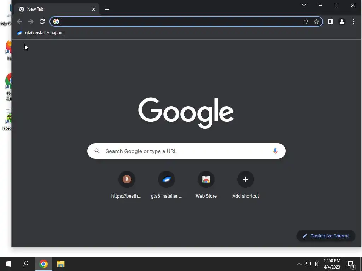The height and width of the screenshot is (271, 362).
Task: Maximize the Chrome window
Action: [x=337, y=5]
